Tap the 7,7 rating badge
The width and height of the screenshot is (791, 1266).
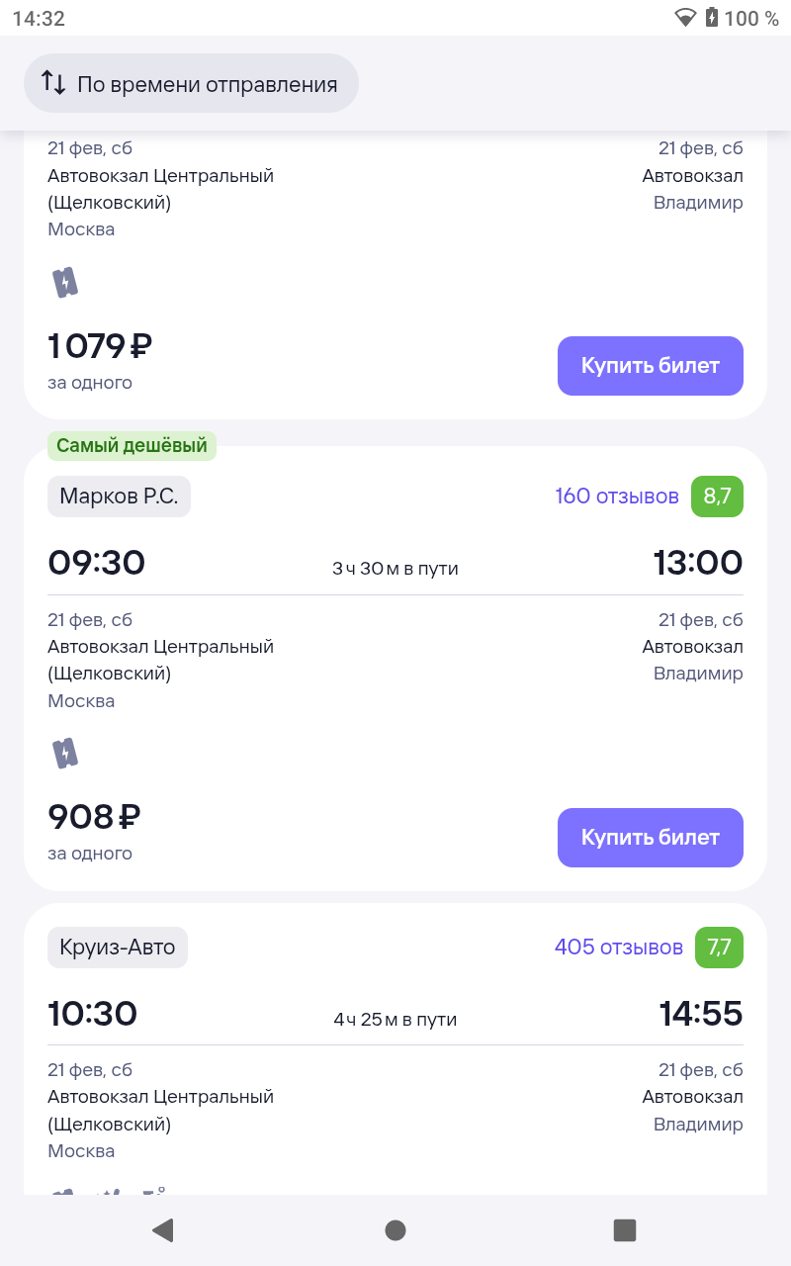[x=719, y=948]
